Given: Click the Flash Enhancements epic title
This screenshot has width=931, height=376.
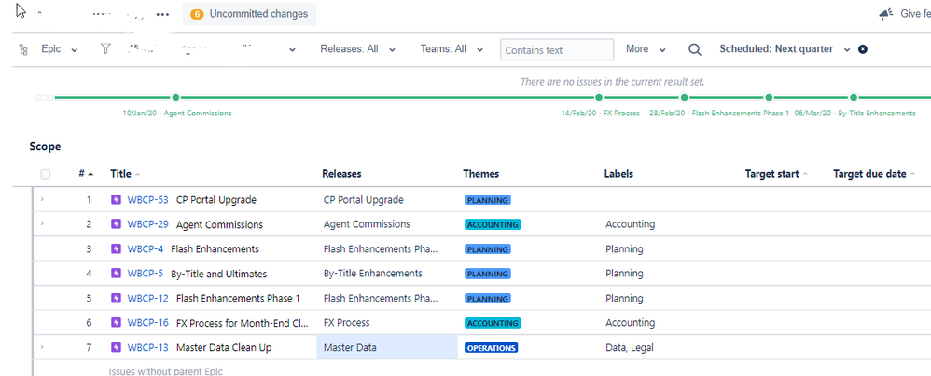Looking at the screenshot, I should click(x=215, y=249).
